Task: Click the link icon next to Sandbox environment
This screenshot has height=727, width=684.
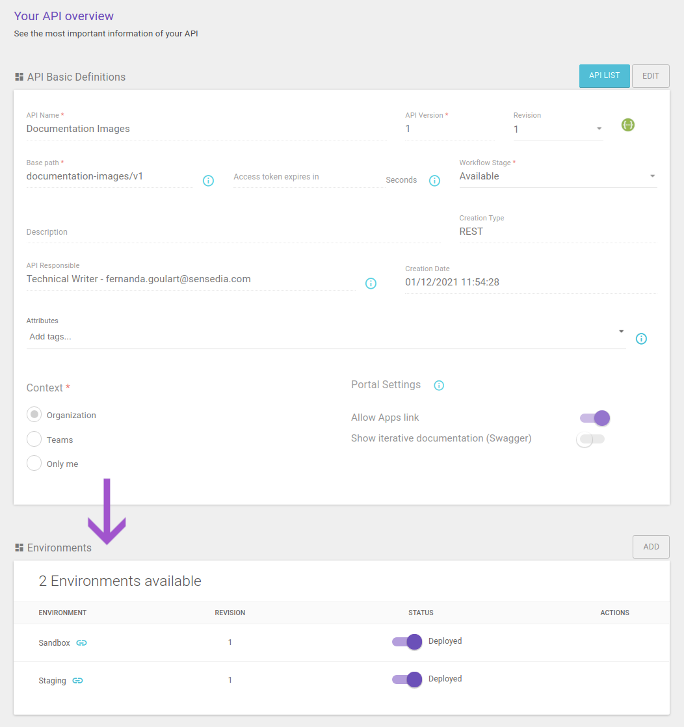Action: [x=81, y=642]
